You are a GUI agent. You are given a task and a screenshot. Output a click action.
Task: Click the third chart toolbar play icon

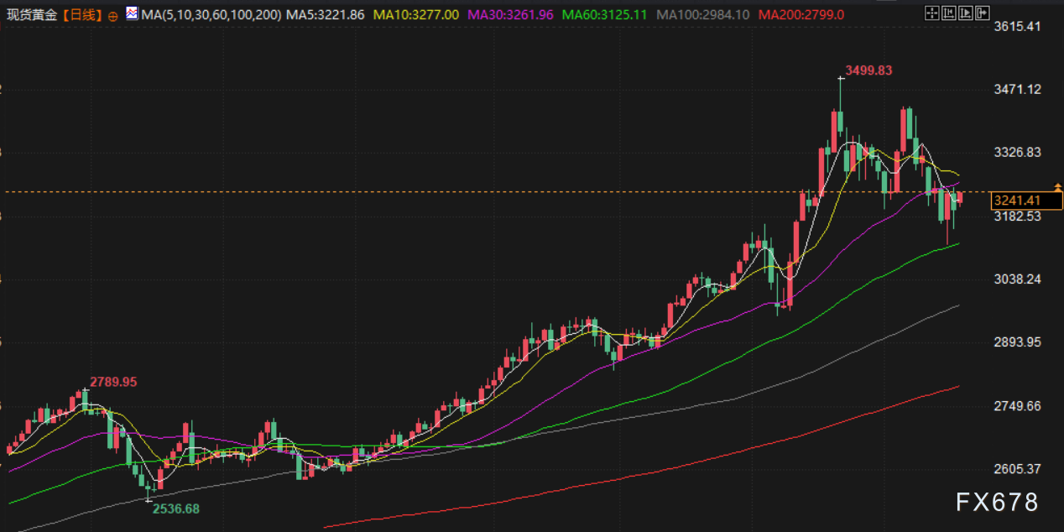point(965,13)
